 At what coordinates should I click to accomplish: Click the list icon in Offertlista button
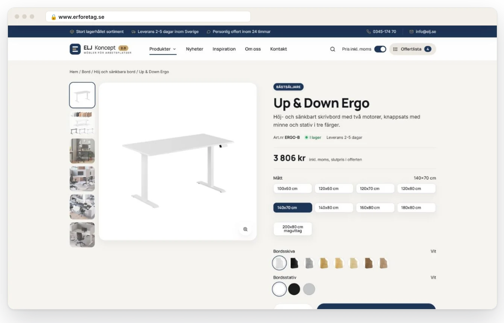tap(395, 49)
